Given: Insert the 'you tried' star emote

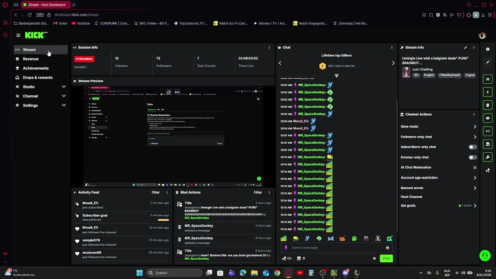Looking at the screenshot, I should pos(378,239).
